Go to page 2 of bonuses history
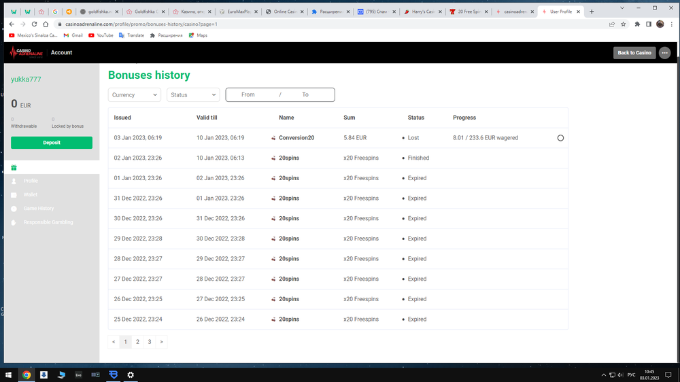This screenshot has width=680, height=382. (137, 342)
